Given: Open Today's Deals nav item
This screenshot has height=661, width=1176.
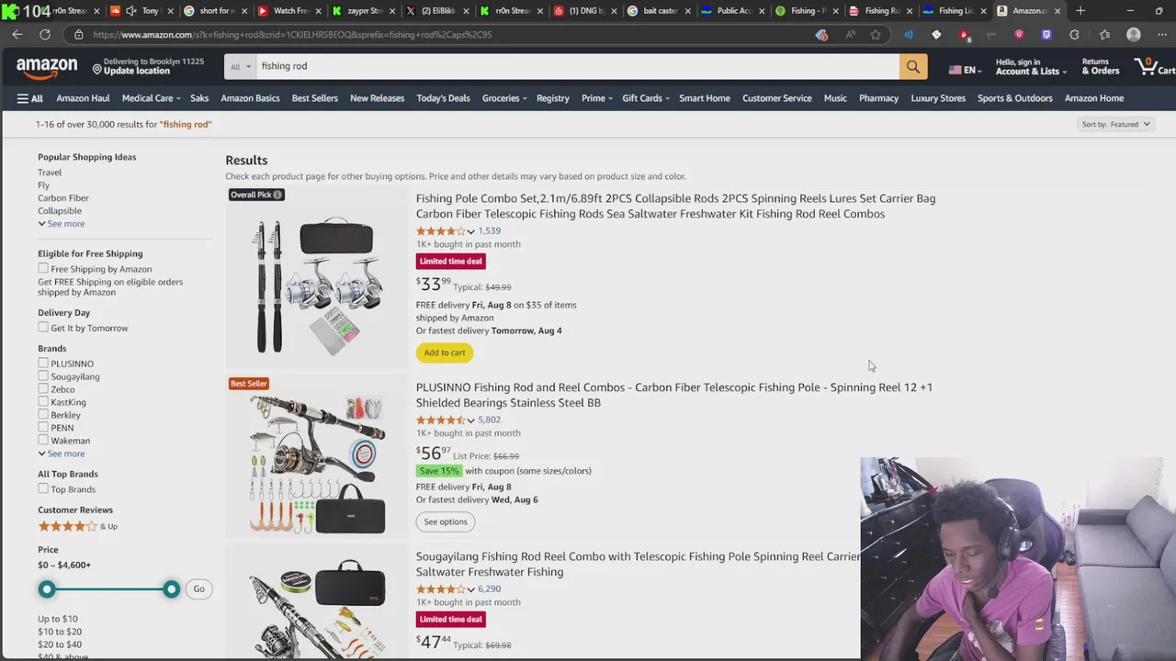Looking at the screenshot, I should [x=443, y=98].
